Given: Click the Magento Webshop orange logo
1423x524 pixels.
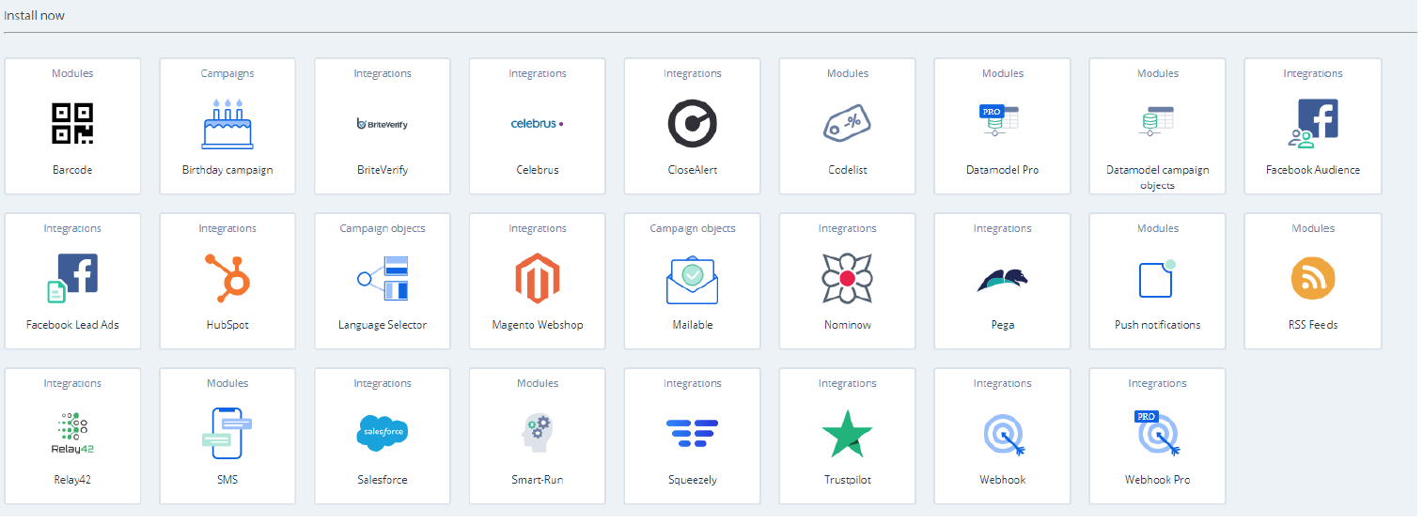Looking at the screenshot, I should click(x=538, y=278).
